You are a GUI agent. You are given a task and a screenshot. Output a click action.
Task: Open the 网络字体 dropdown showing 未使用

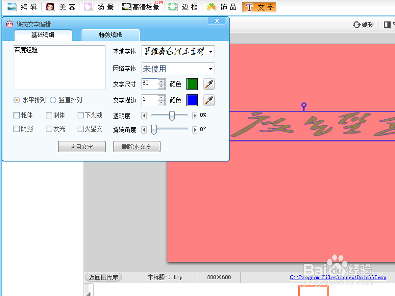point(178,69)
